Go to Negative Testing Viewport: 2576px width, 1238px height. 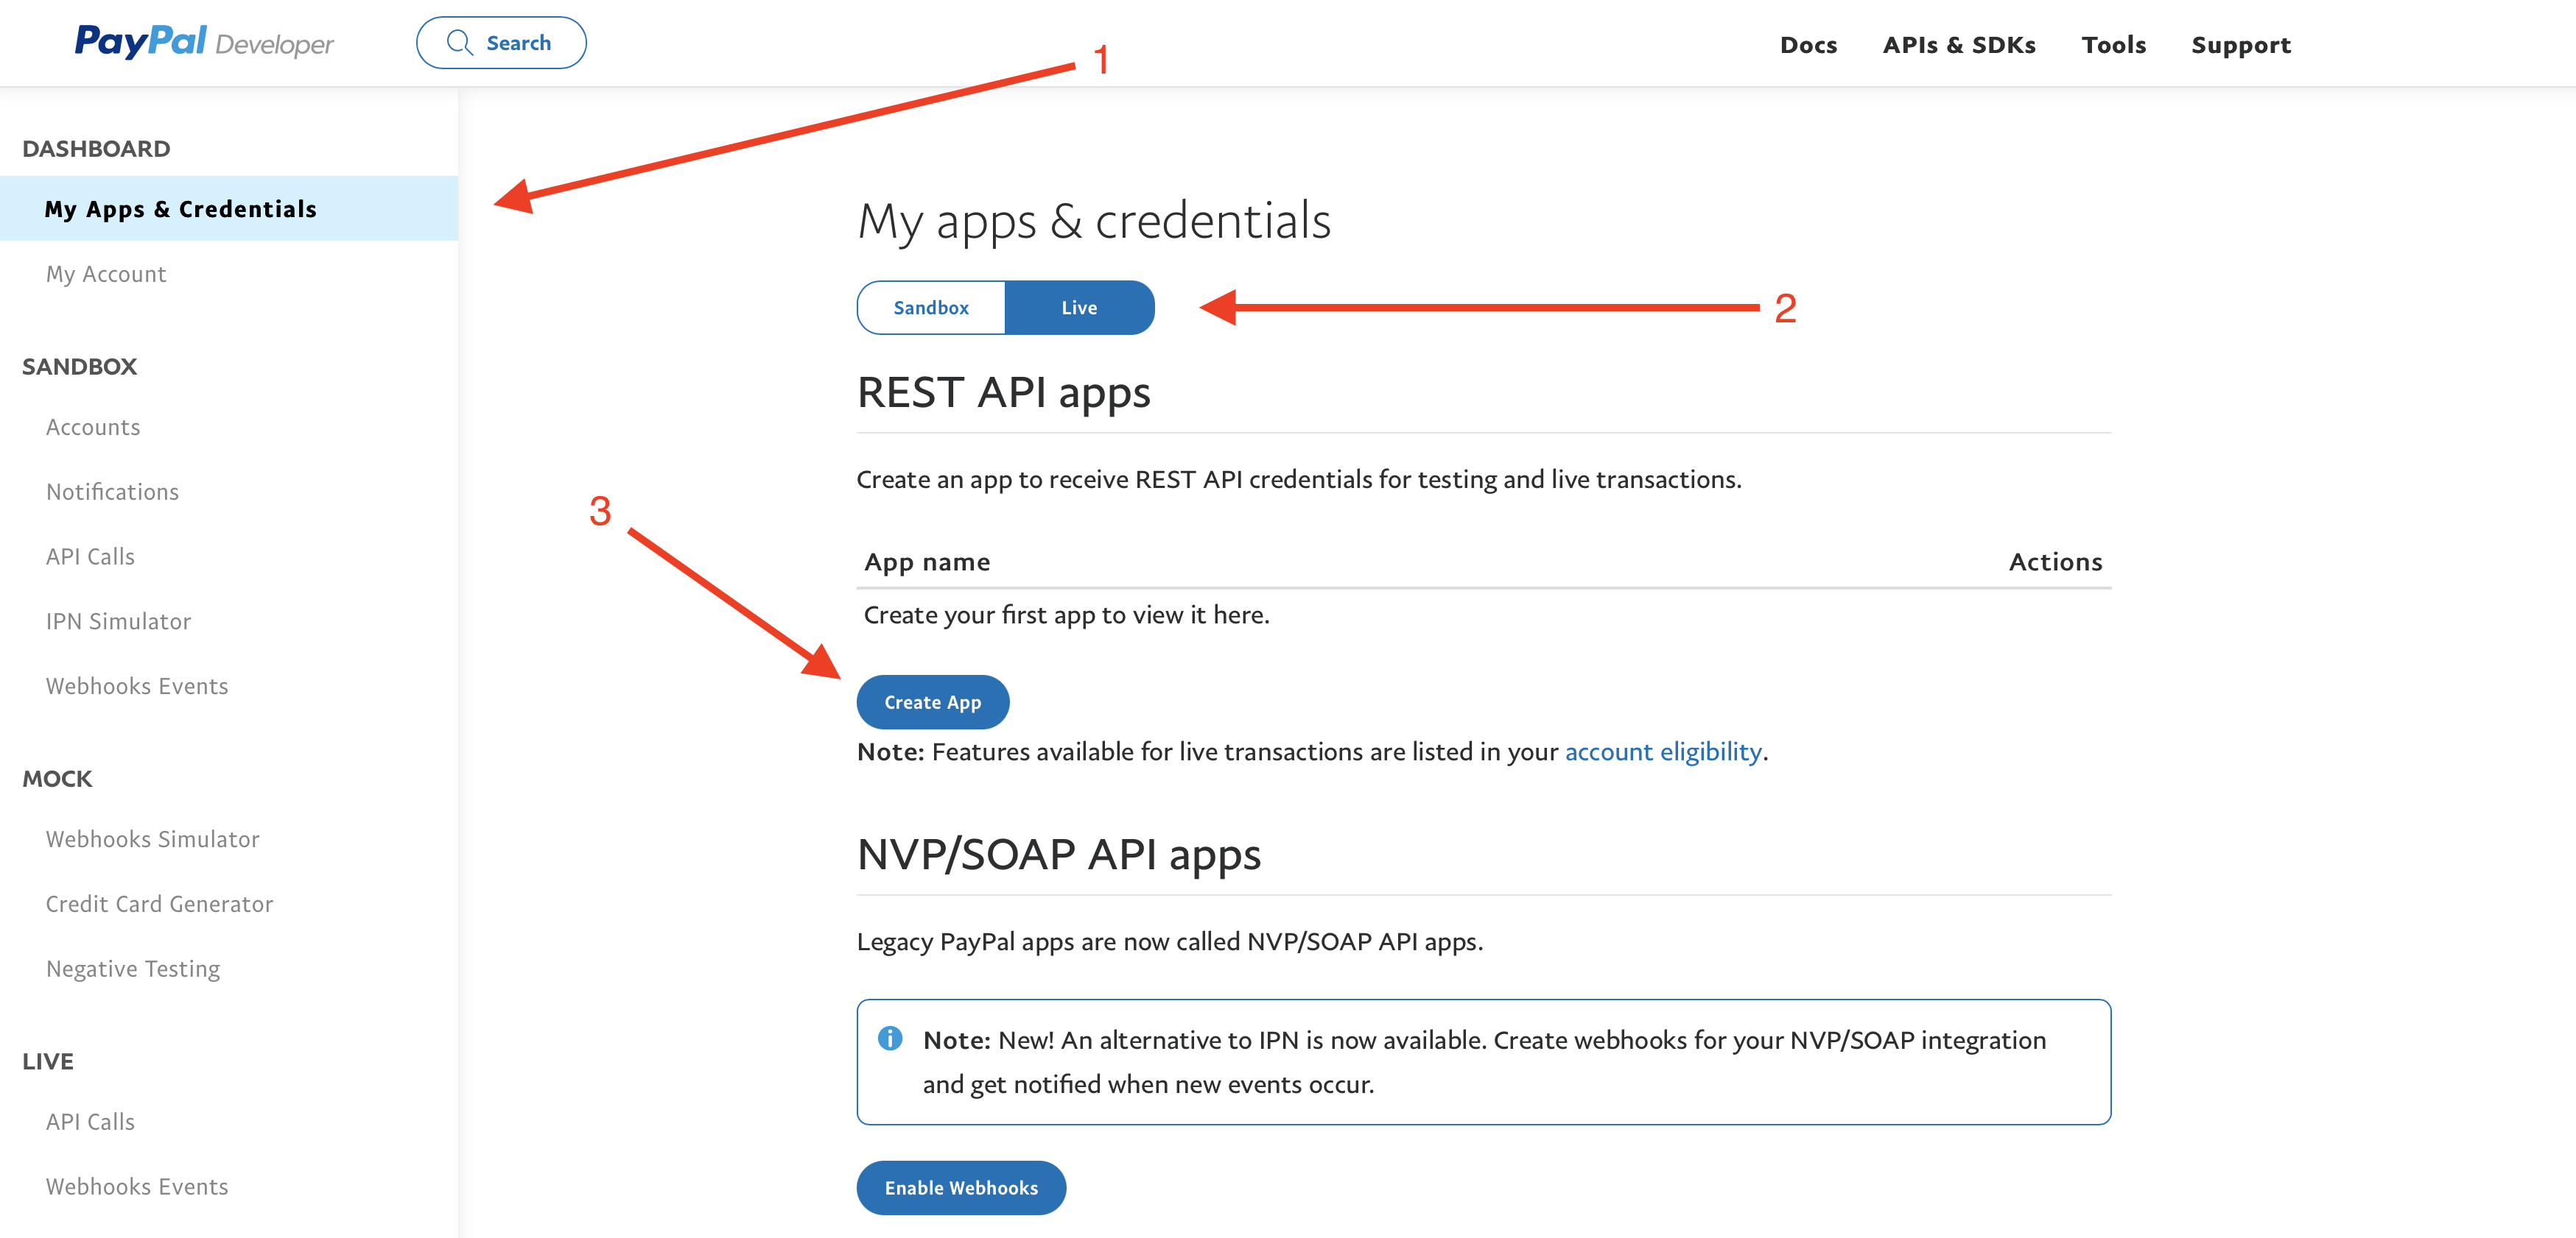click(133, 969)
